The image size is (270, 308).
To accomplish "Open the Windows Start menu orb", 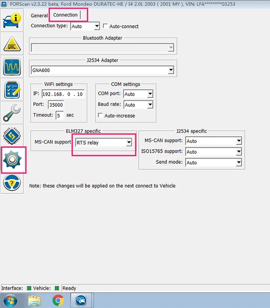I will tap(10, 300).
